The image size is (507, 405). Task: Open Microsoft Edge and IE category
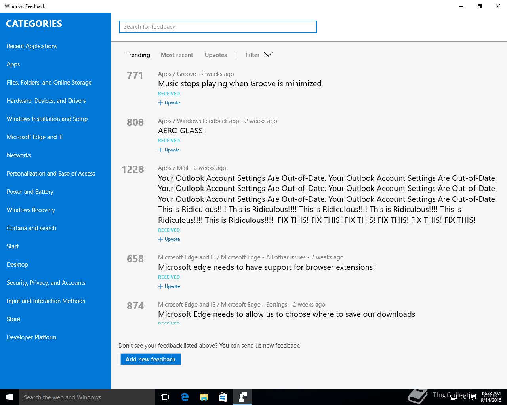(x=35, y=137)
